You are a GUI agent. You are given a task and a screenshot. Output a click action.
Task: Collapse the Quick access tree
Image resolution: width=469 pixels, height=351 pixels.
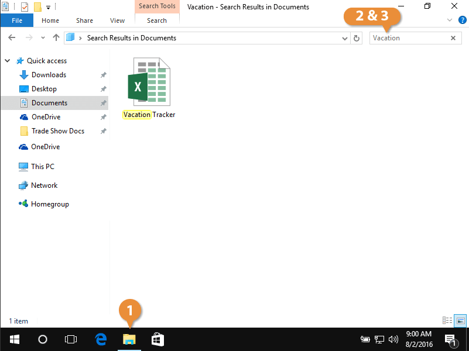(7, 61)
